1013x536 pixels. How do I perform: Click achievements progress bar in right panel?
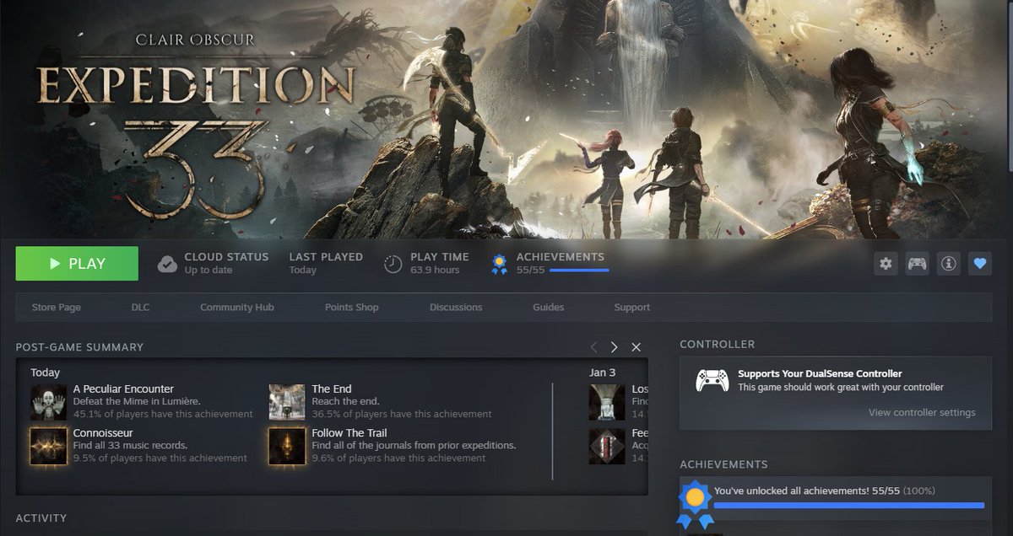[x=849, y=506]
